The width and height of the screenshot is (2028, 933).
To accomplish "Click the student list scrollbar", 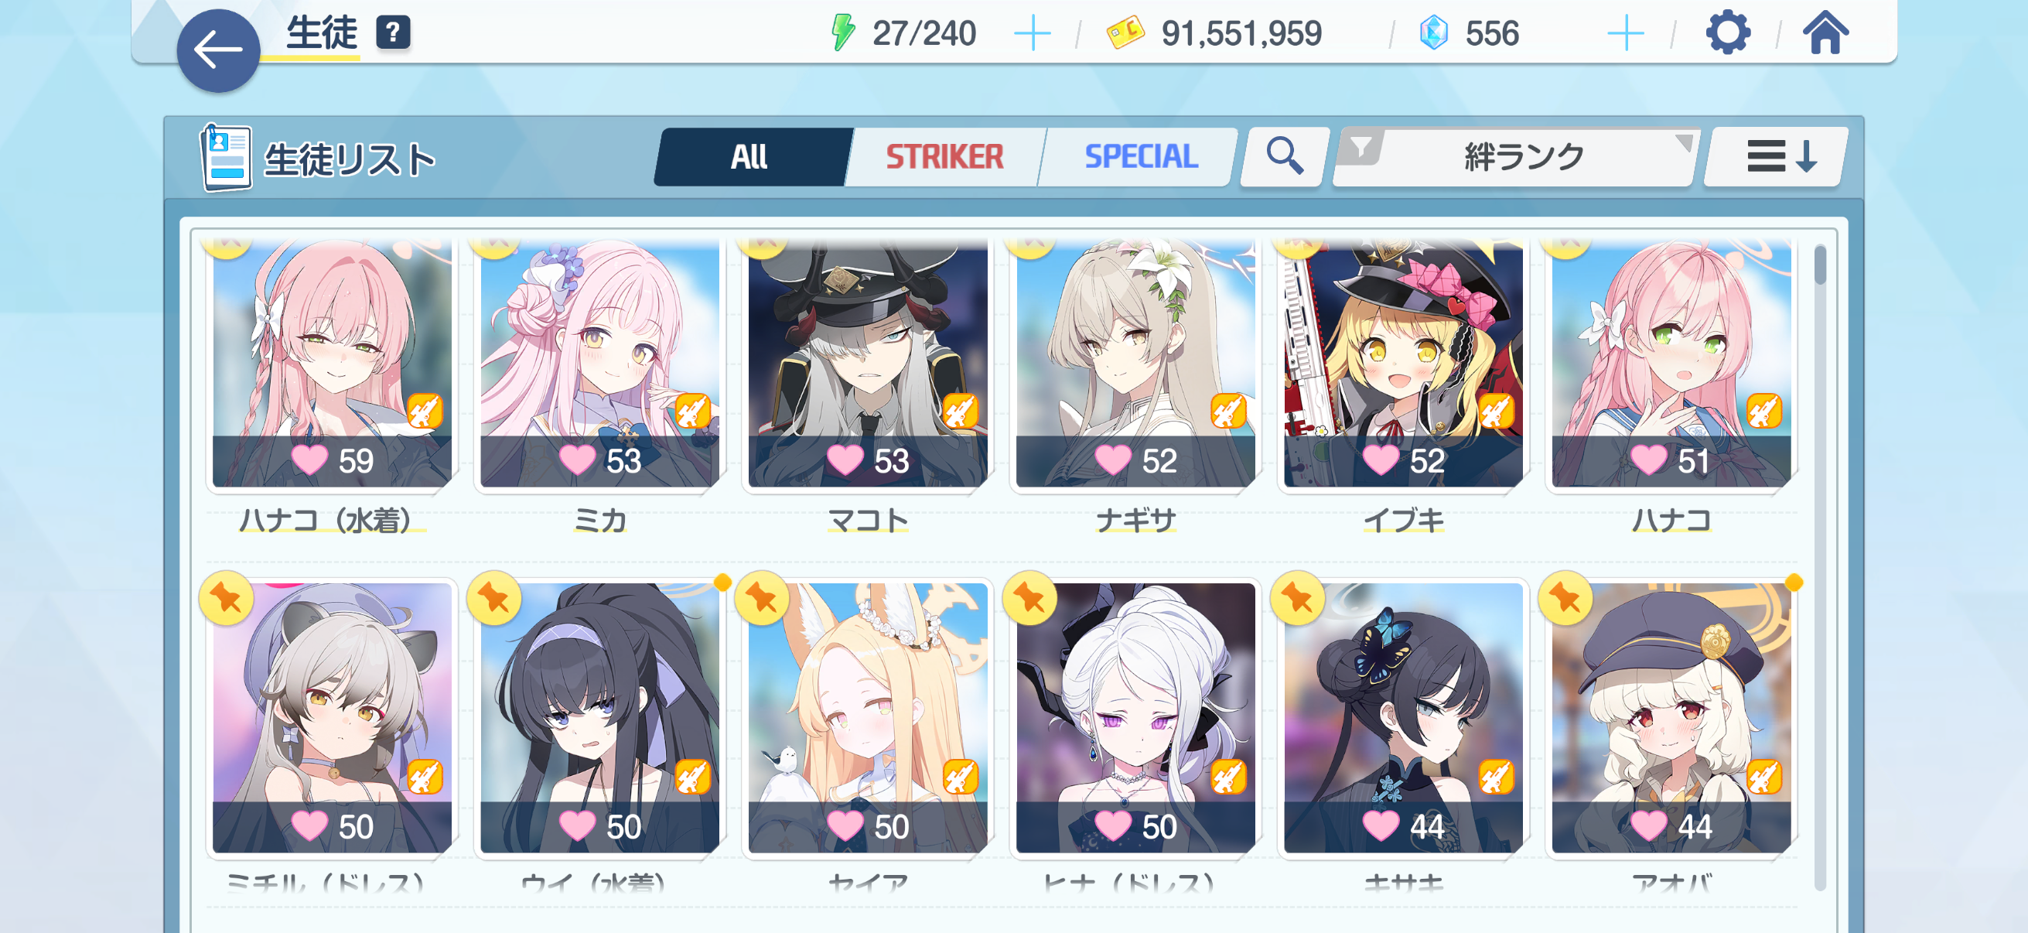I will [x=1819, y=567].
